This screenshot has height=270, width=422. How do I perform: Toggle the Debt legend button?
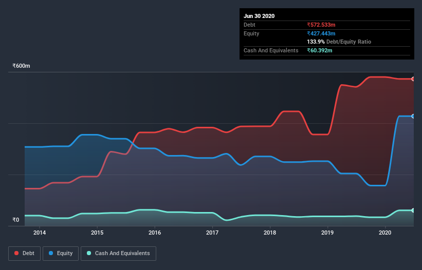tap(24, 254)
